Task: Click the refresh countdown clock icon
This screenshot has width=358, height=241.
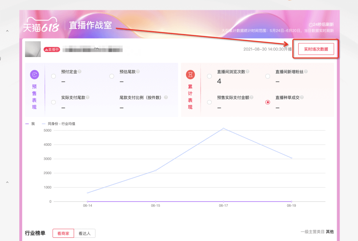Action: point(311,25)
